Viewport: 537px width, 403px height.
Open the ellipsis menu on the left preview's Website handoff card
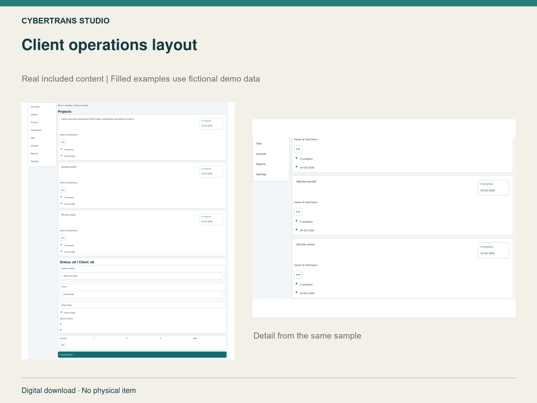tap(63, 190)
